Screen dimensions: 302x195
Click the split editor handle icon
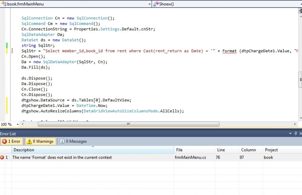point(300,11)
